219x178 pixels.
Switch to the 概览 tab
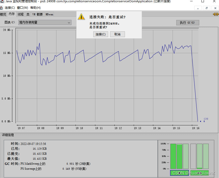click(x=3, y=14)
